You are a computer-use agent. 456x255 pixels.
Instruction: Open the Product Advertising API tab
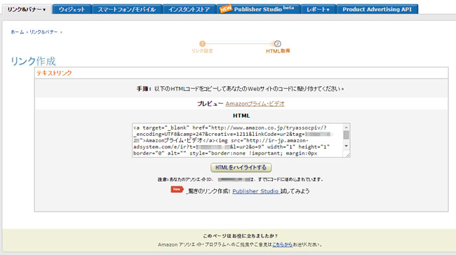pyautogui.click(x=377, y=9)
